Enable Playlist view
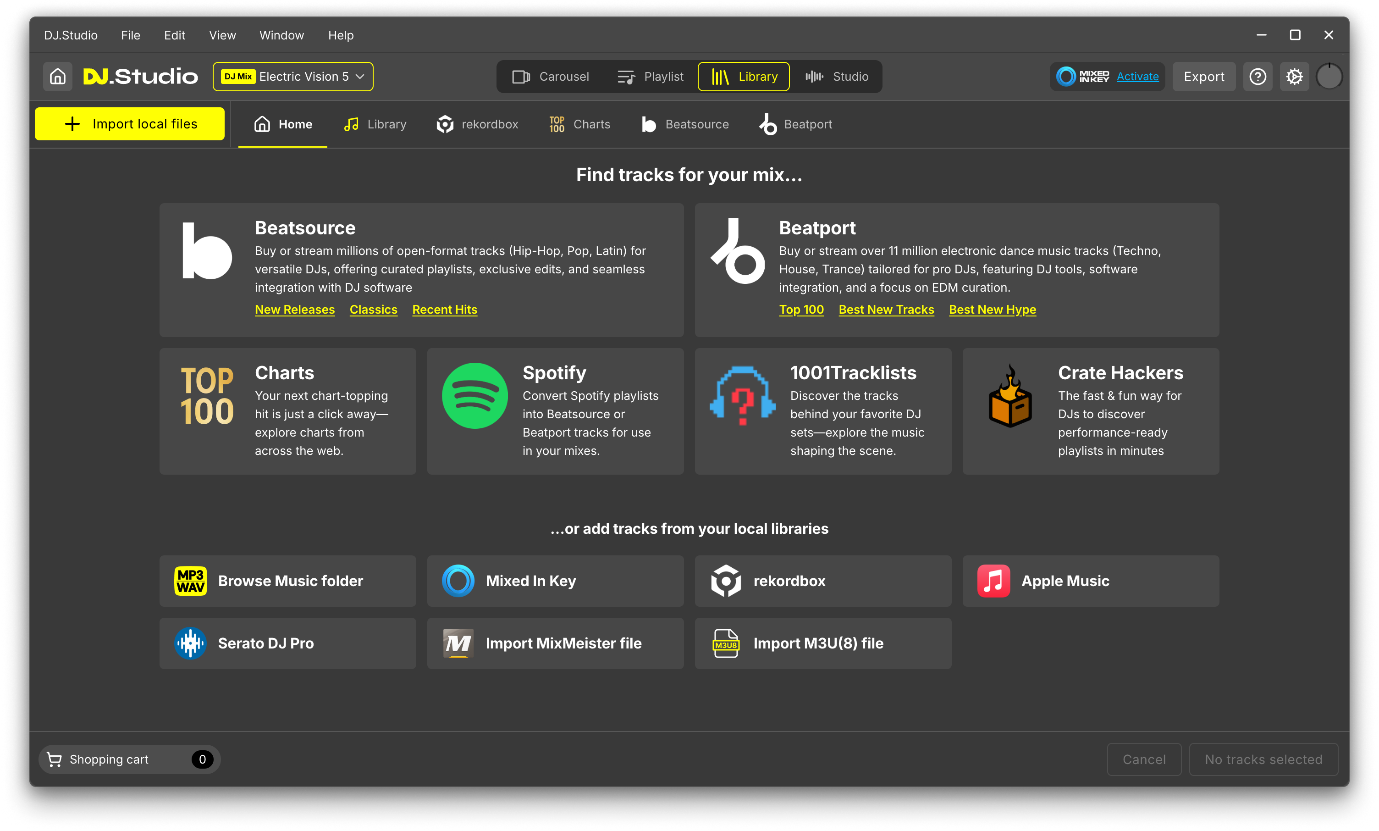 click(x=651, y=76)
